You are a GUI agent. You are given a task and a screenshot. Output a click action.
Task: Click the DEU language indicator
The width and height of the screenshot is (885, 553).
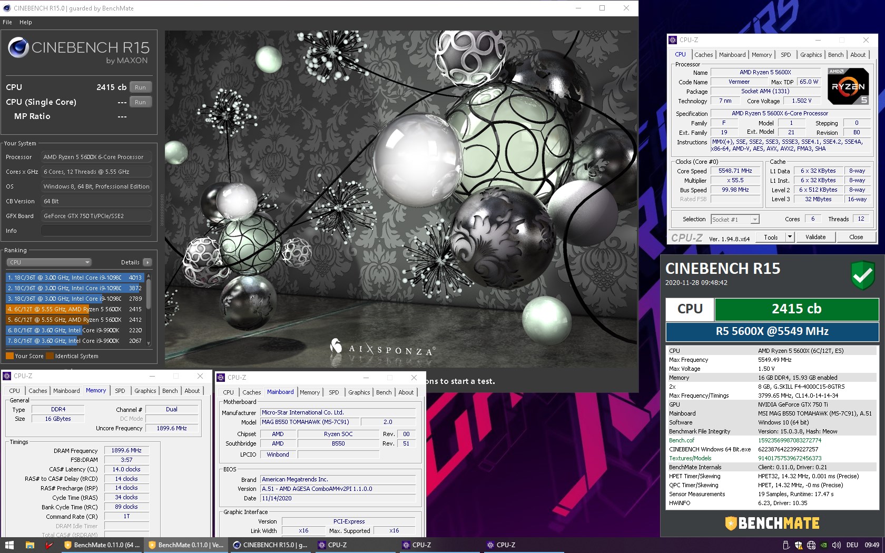pyautogui.click(x=852, y=545)
